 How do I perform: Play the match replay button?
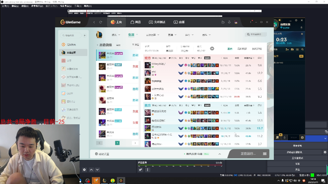(212, 48)
